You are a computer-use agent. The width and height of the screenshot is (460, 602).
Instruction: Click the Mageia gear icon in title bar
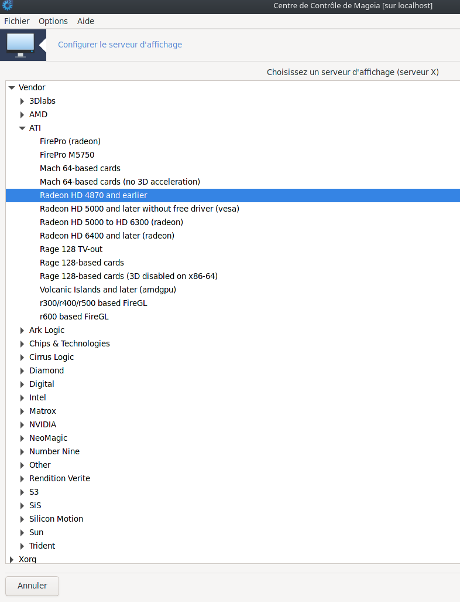(x=7, y=5)
